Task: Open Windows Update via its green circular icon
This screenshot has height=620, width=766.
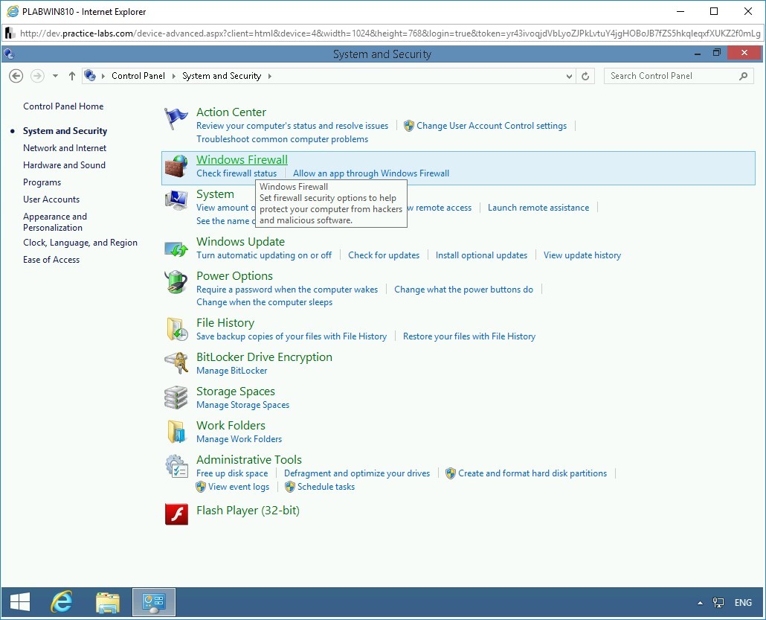Action: pos(176,247)
